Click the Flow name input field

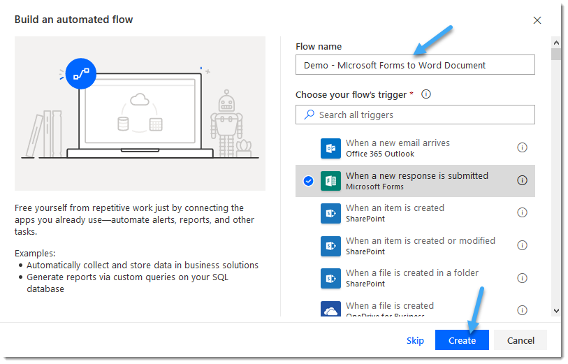pyautogui.click(x=415, y=65)
